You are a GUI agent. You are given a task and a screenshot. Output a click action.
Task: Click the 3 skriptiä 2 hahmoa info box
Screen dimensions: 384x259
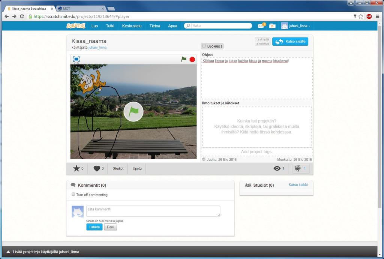262,41
